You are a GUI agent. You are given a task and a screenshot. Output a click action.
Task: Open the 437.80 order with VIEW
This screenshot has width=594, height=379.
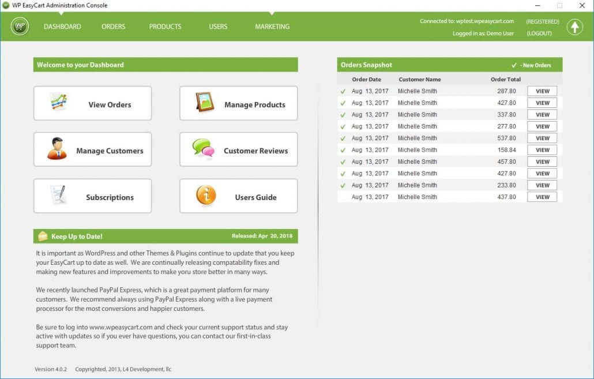tap(542, 197)
